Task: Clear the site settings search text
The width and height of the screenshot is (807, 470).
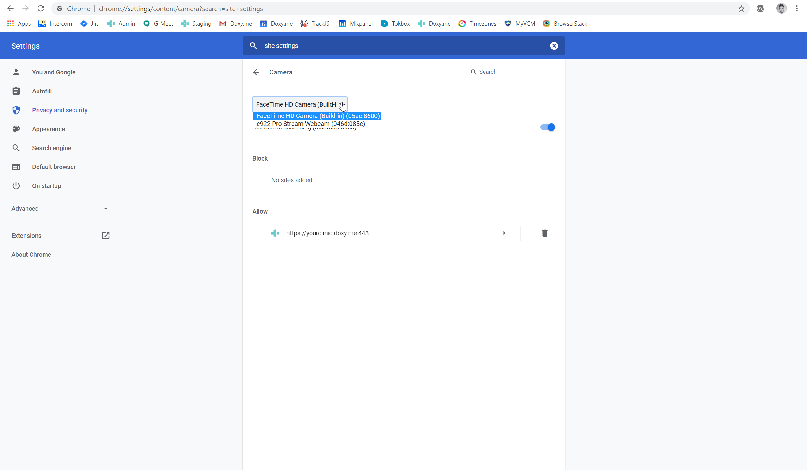Action: pyautogui.click(x=554, y=46)
